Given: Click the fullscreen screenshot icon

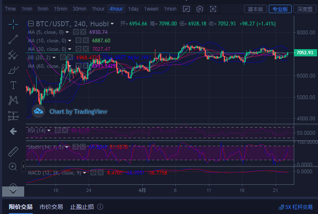Looking at the screenshot, I should tap(213, 9).
